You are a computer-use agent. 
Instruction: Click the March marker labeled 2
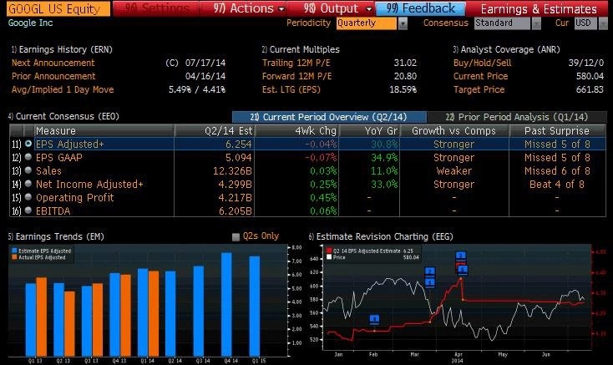[x=429, y=271]
